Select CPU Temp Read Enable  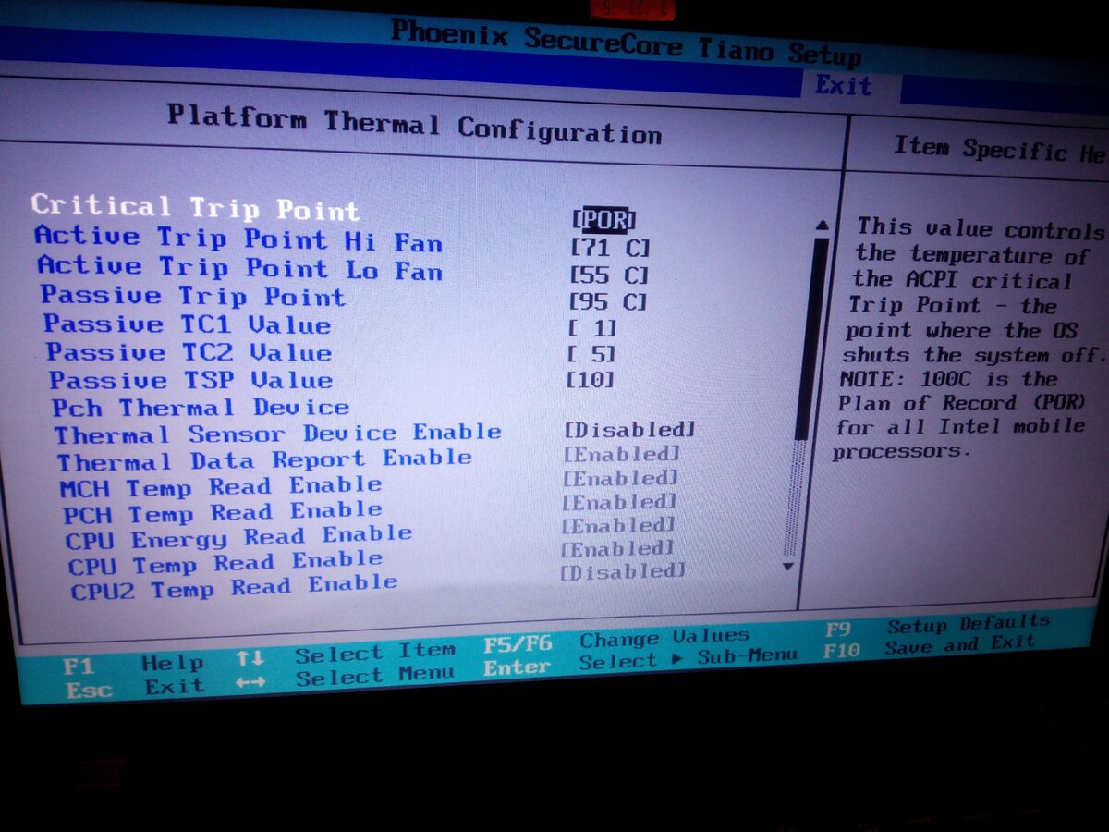[x=225, y=562]
